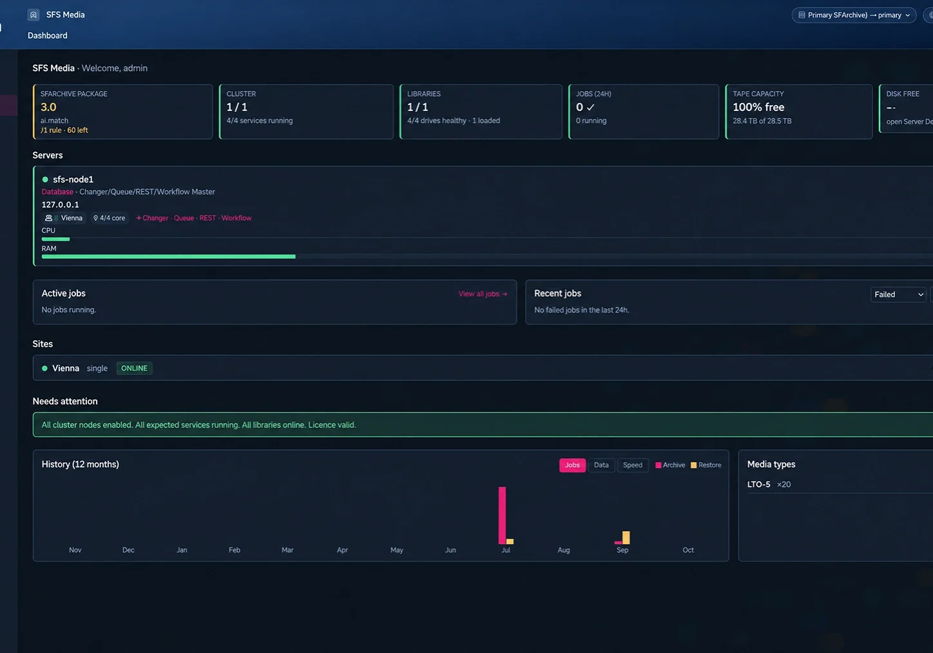Follow the View all jobs link
Viewport: 933px width, 653px height.
(483, 294)
